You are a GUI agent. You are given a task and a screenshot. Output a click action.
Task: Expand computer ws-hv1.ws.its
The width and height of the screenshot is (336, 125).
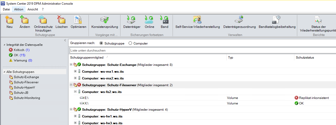[x=75, y=116]
